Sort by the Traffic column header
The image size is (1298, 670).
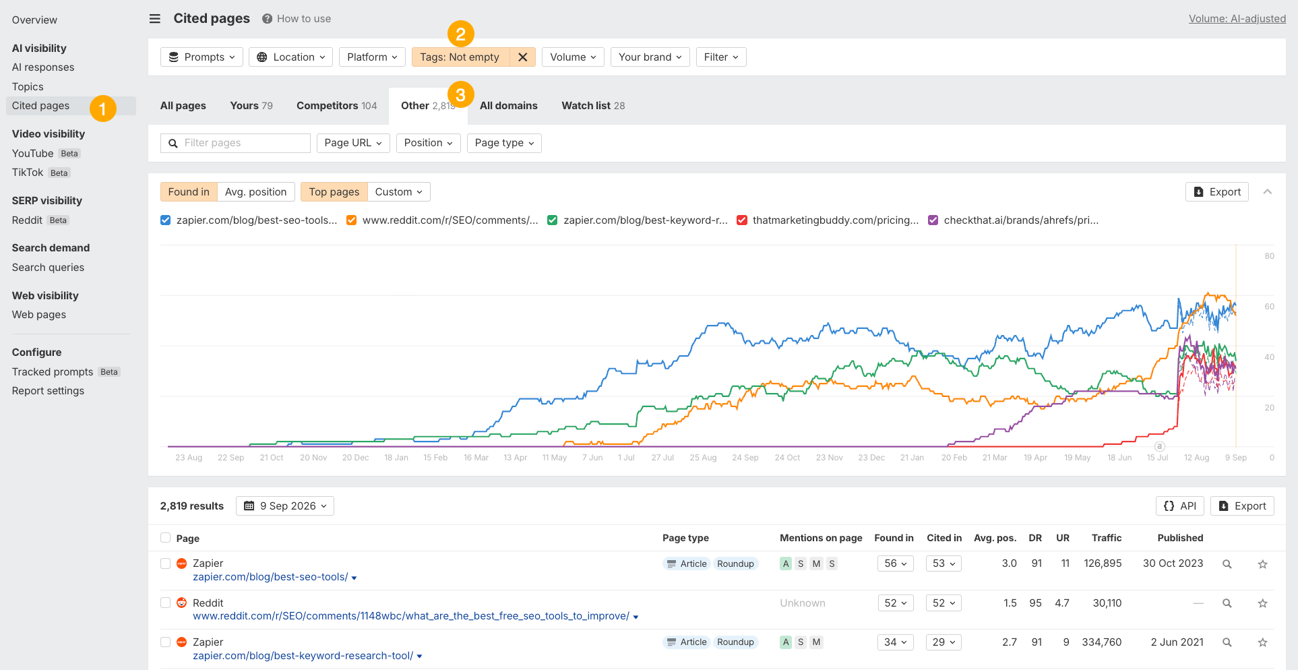click(x=1107, y=538)
